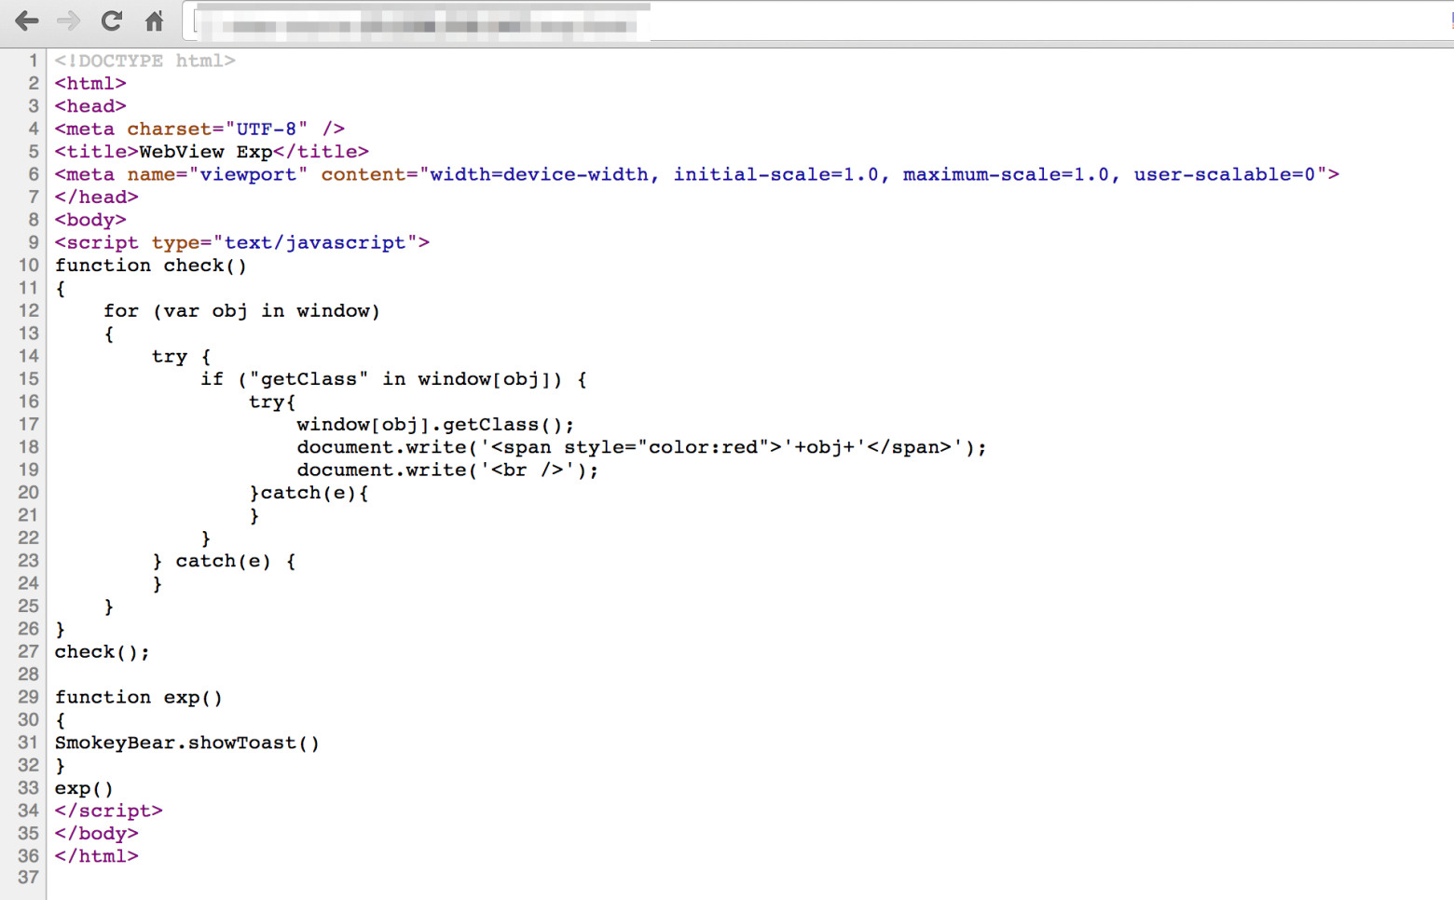Click the window[obj].getClass() statement
Screen dimensions: 1454x900
click(x=435, y=425)
